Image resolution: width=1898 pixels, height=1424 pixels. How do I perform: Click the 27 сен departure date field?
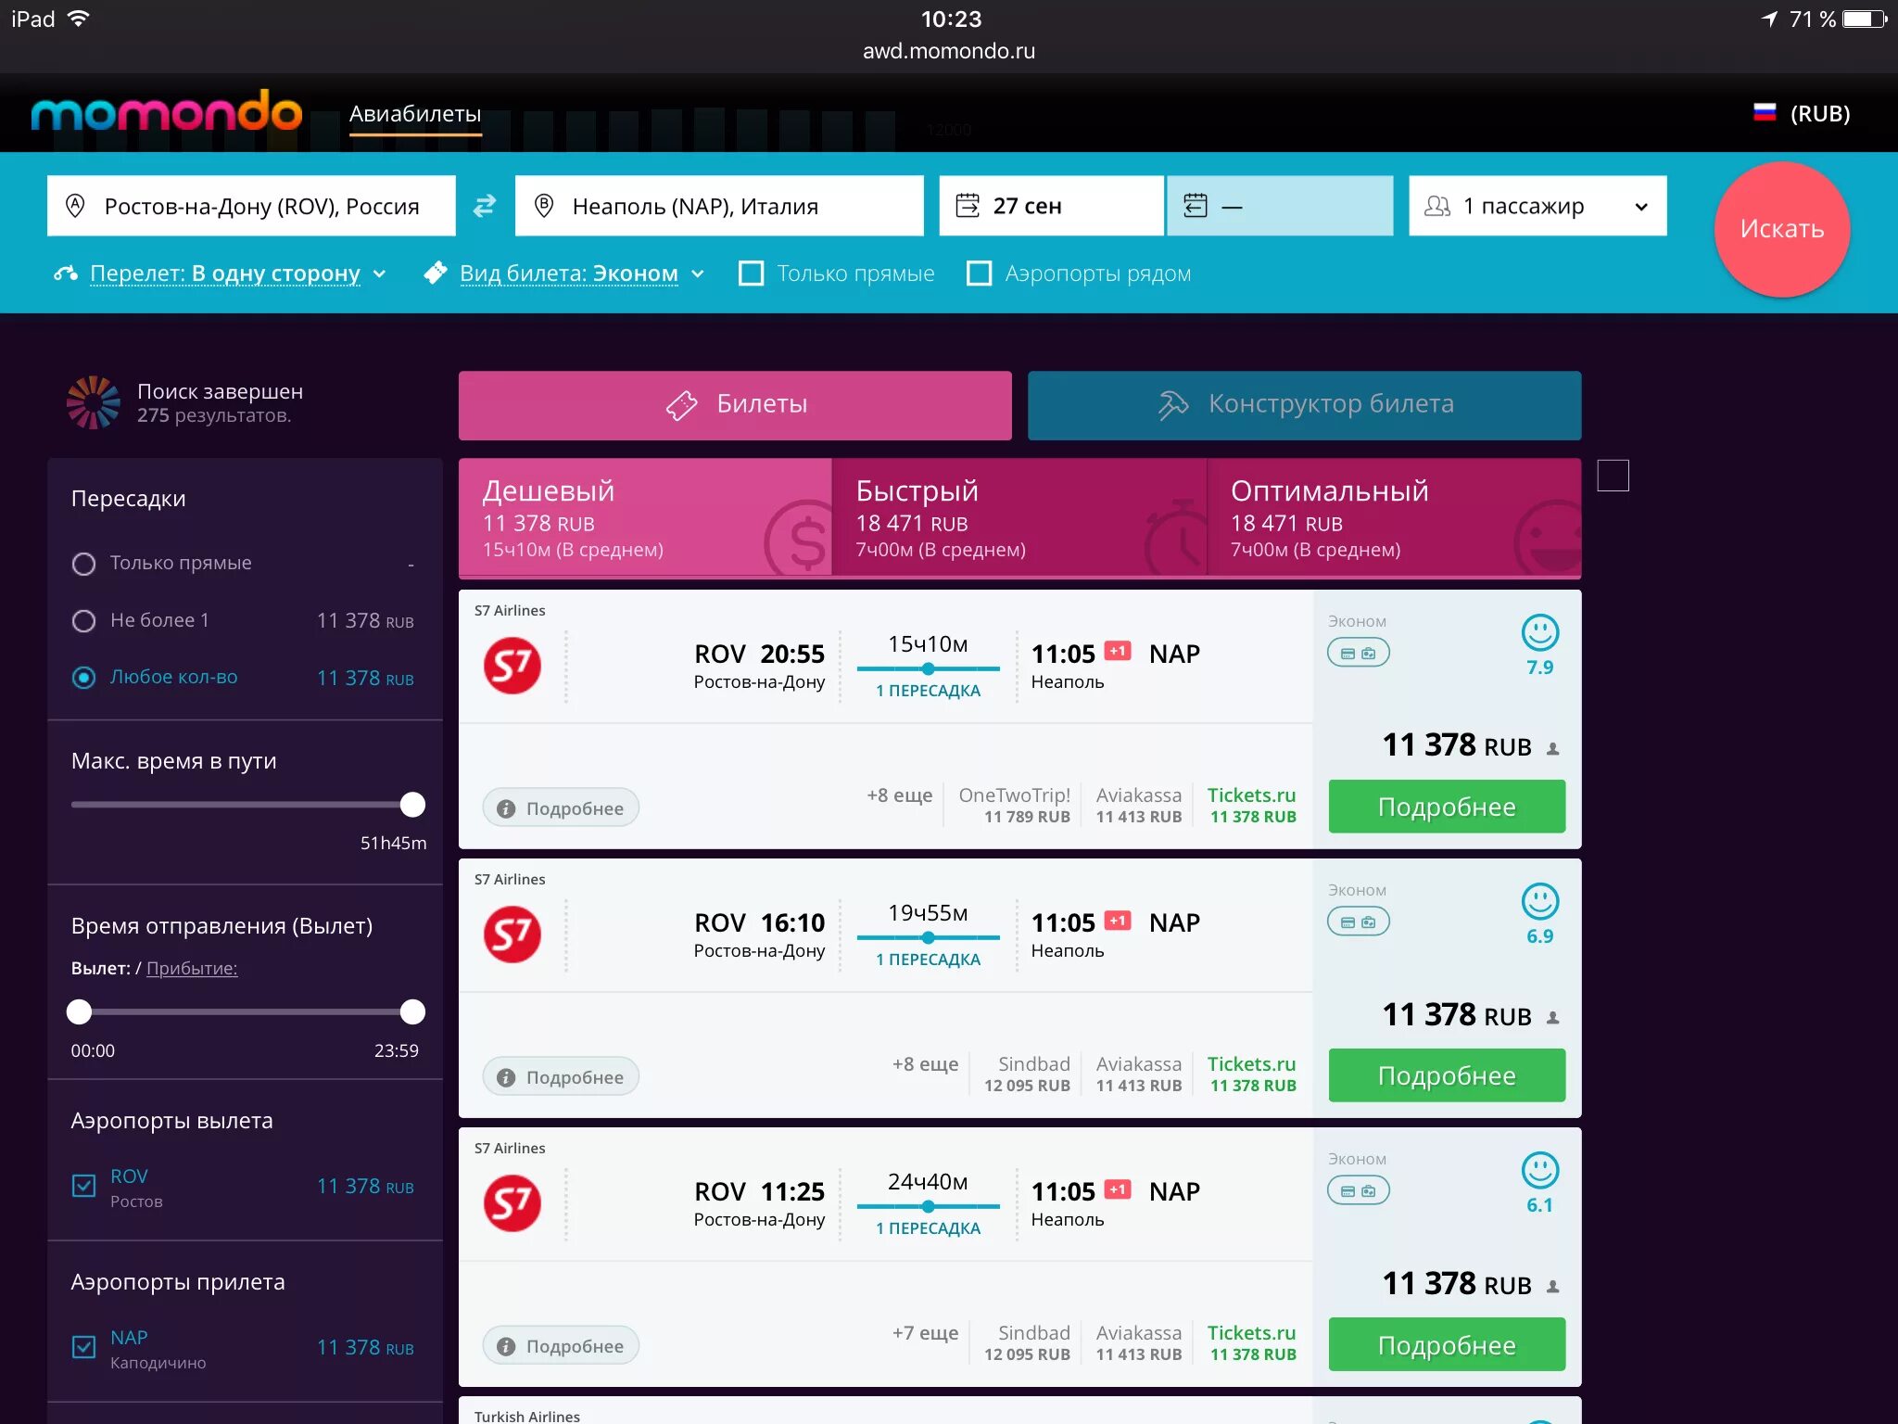[x=1051, y=206]
